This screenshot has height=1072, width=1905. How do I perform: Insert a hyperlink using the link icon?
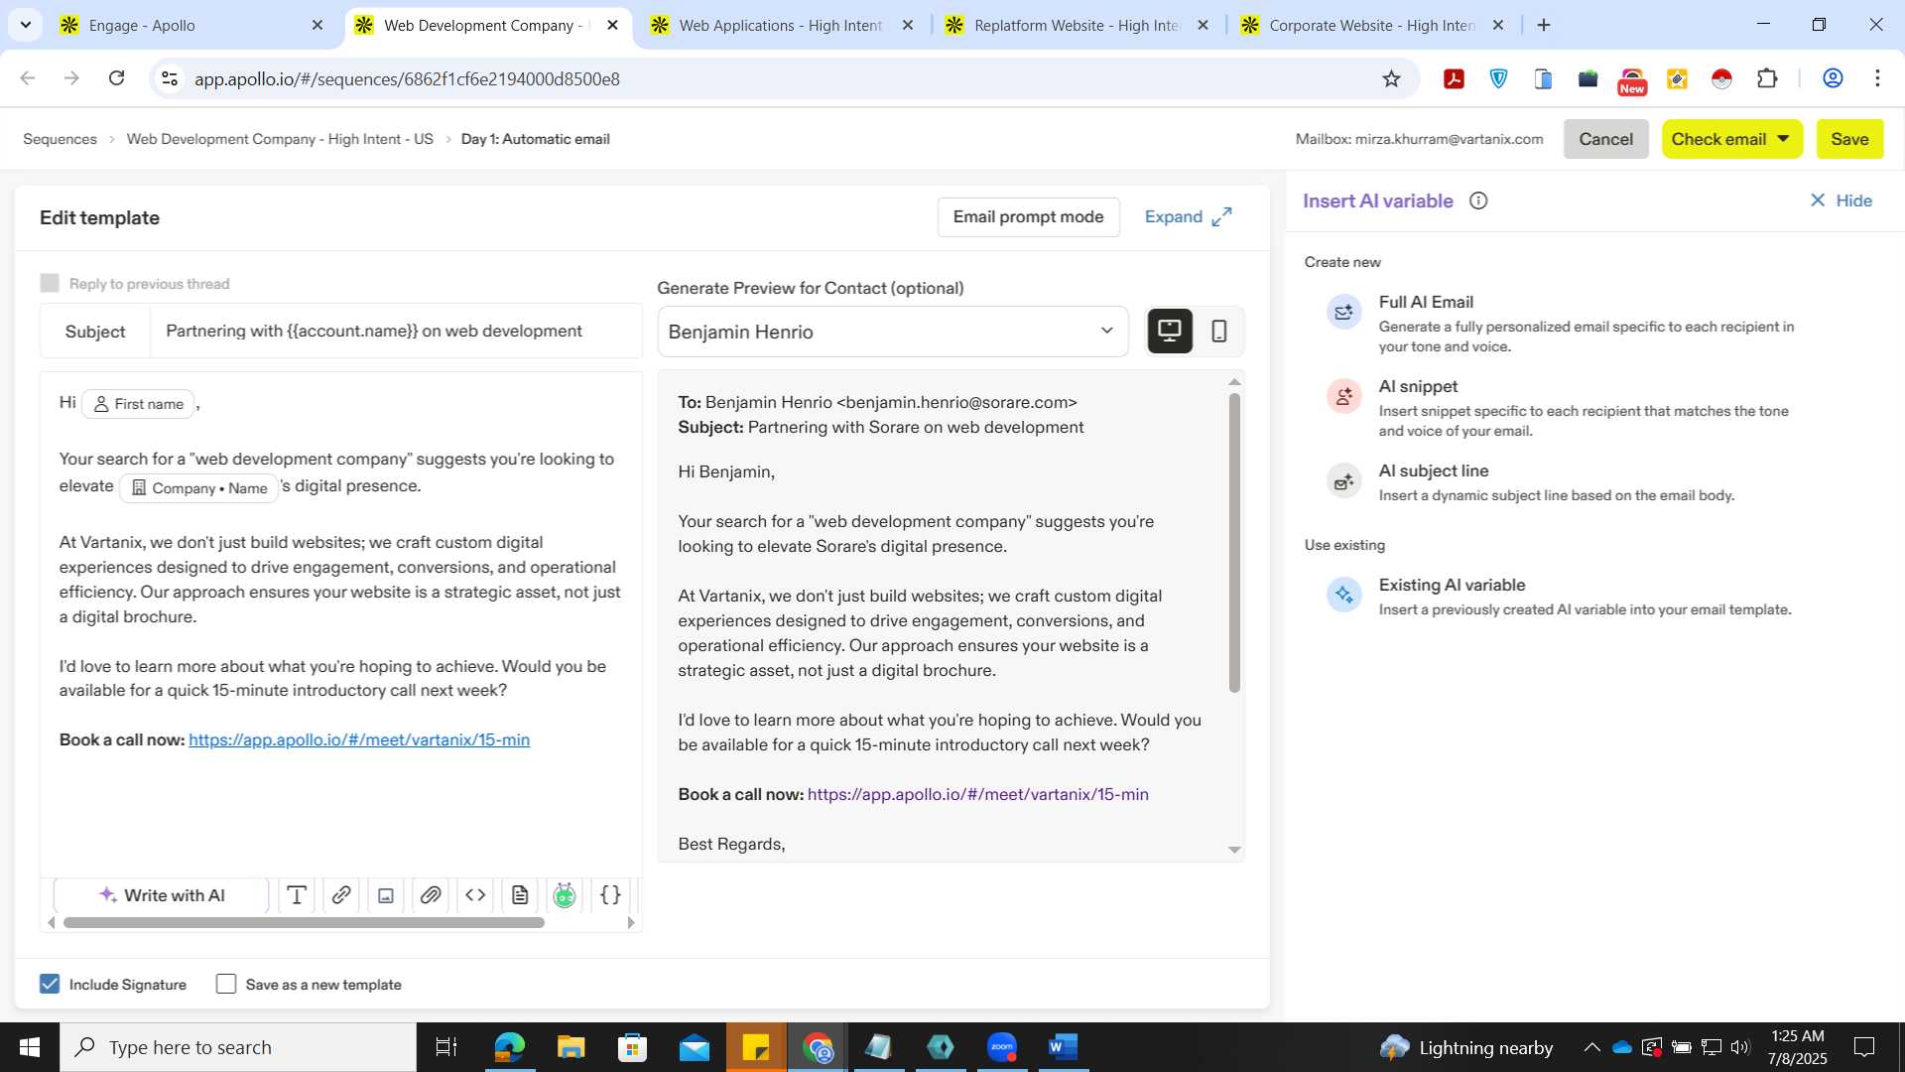point(340,895)
